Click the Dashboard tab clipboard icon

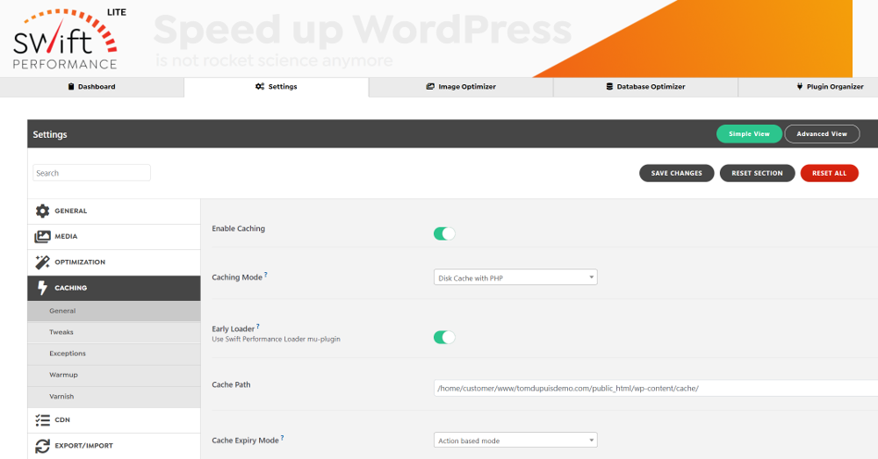[71, 87]
